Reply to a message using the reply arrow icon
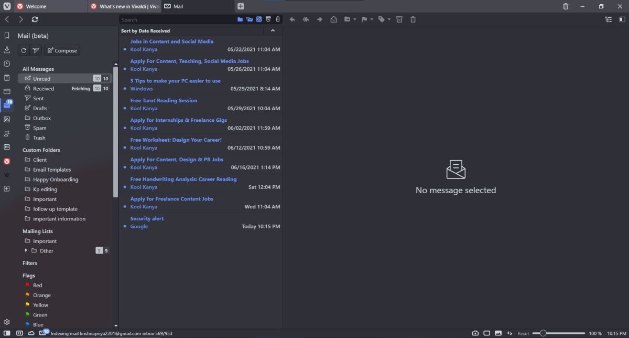Screen dimensions: 629x338 (292, 19)
